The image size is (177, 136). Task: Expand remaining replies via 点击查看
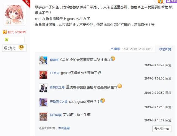tap(64, 128)
